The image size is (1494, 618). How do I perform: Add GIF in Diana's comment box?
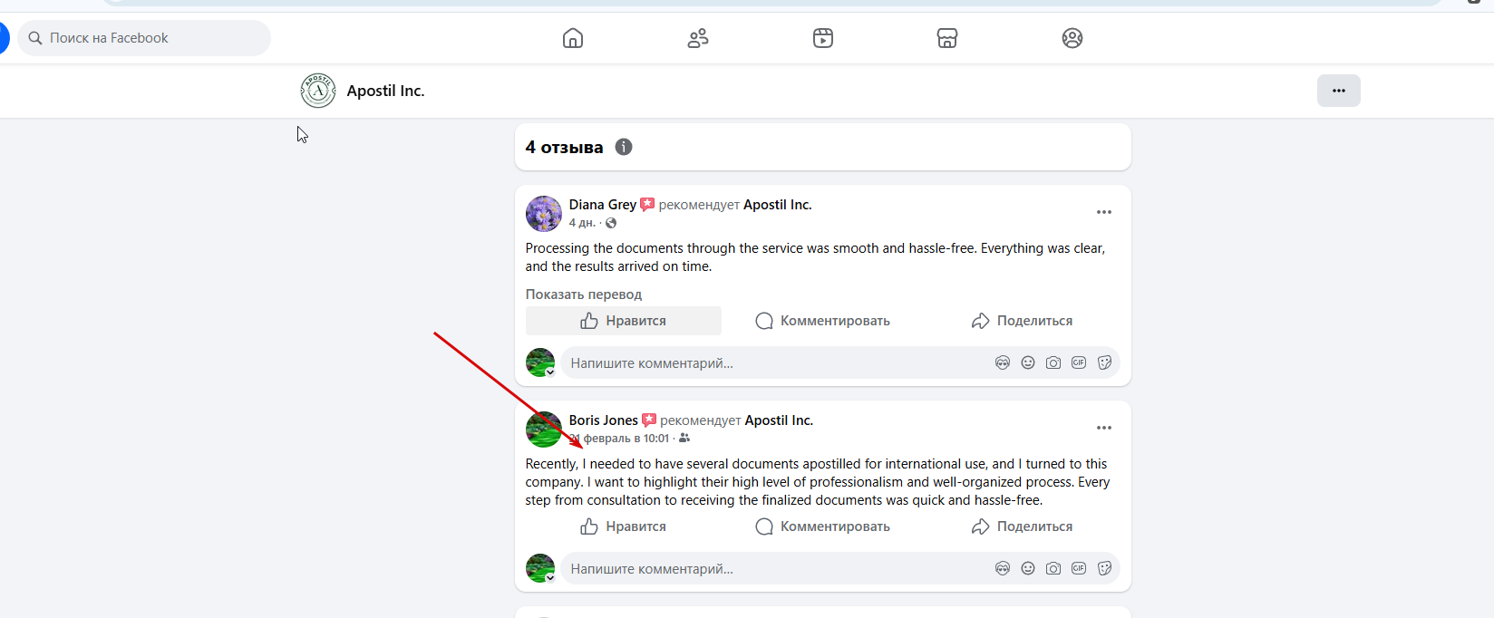pyautogui.click(x=1079, y=362)
